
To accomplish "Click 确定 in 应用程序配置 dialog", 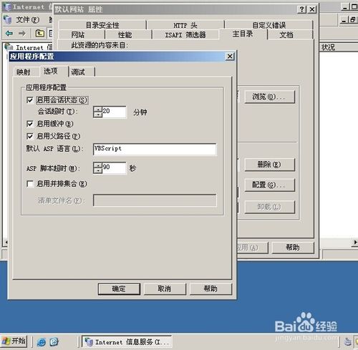I will pos(119,289).
